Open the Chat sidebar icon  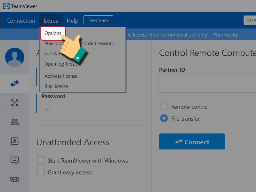(15, 160)
